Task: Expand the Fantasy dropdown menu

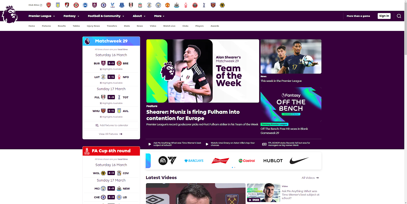Action: coord(71,16)
